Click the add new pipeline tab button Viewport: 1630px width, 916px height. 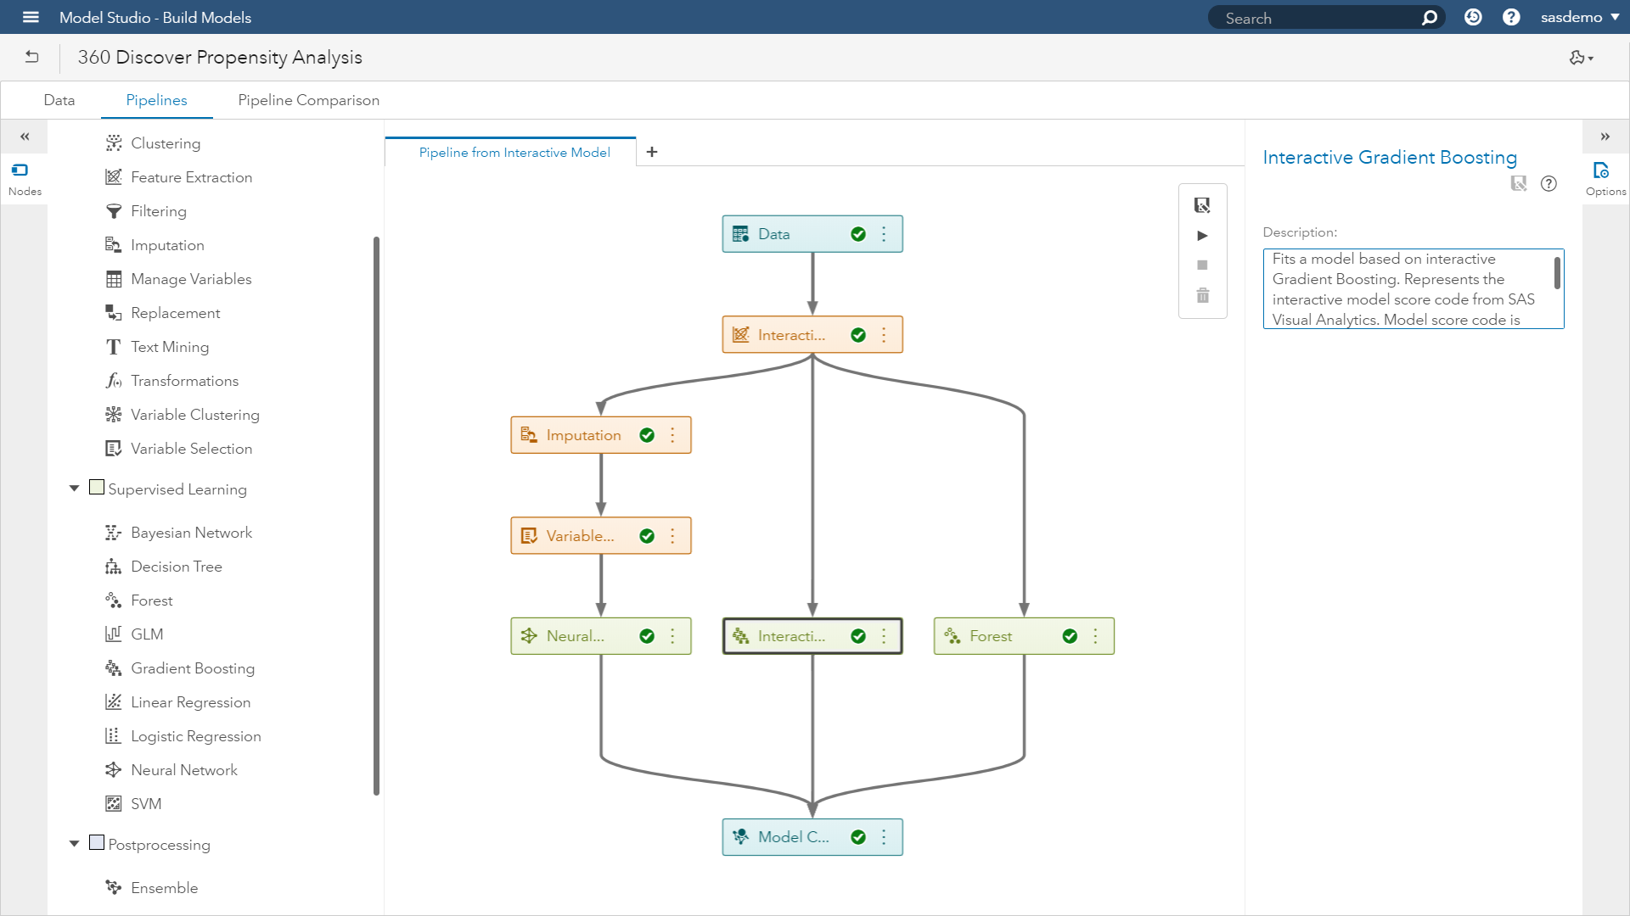point(651,151)
